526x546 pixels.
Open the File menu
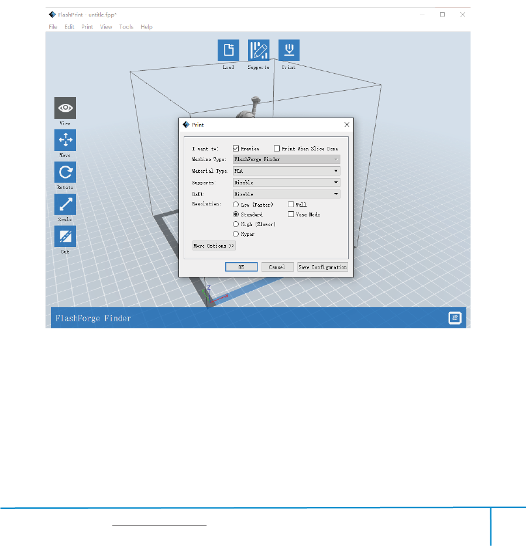(53, 27)
